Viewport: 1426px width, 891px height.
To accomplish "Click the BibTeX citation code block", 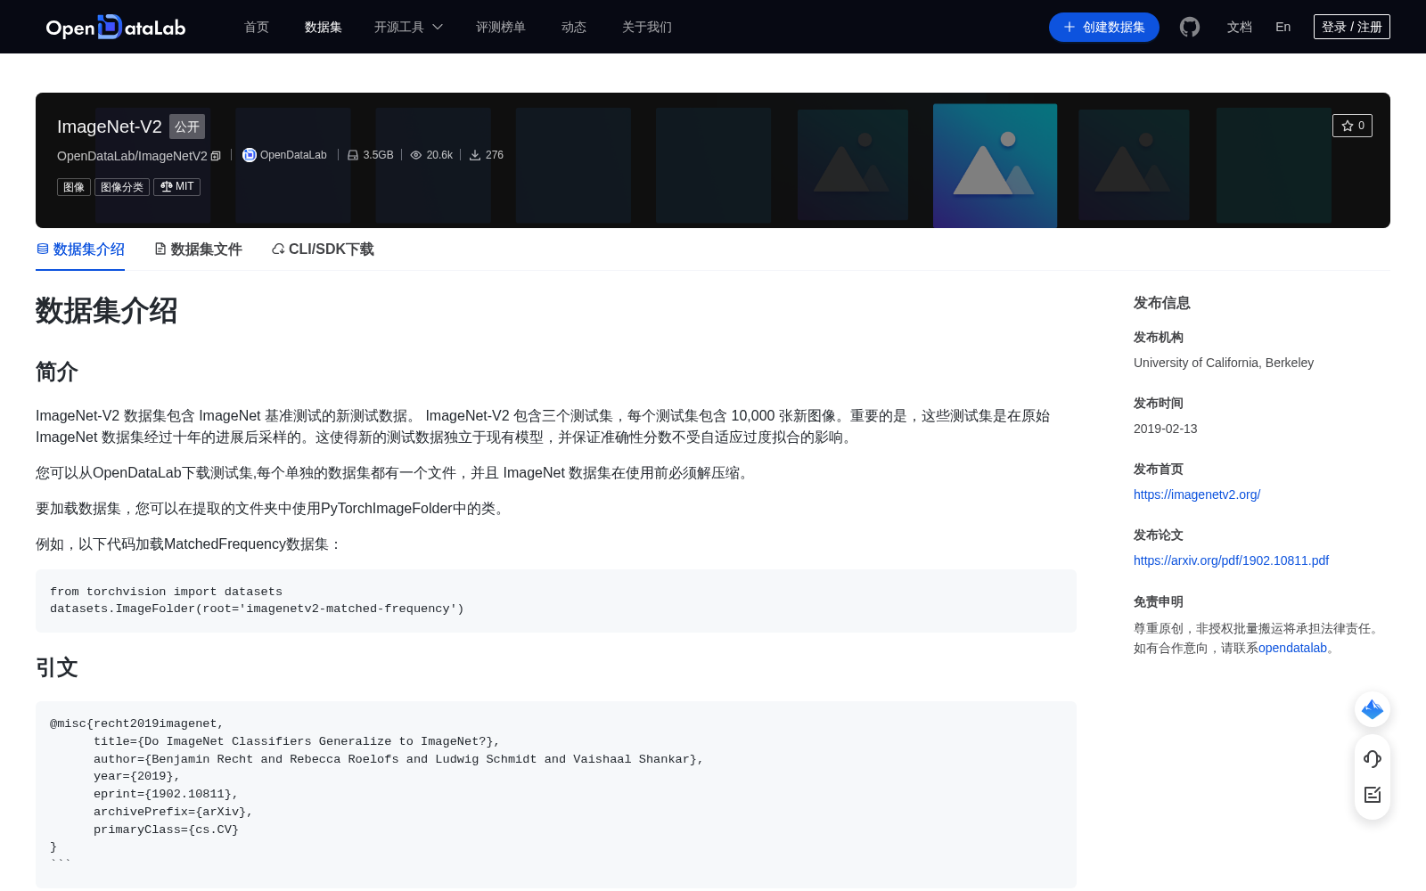I will pyautogui.click(x=556, y=794).
